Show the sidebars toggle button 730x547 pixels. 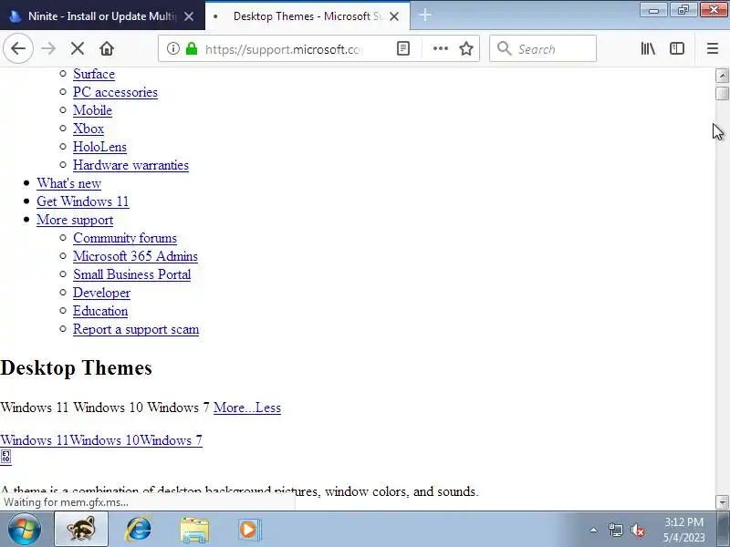(x=676, y=48)
